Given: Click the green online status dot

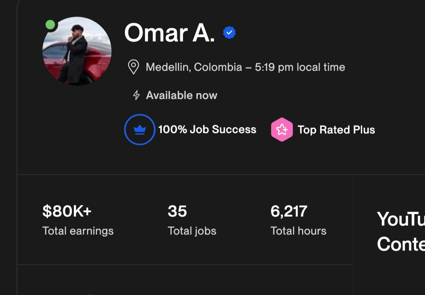Looking at the screenshot, I should 50,25.
